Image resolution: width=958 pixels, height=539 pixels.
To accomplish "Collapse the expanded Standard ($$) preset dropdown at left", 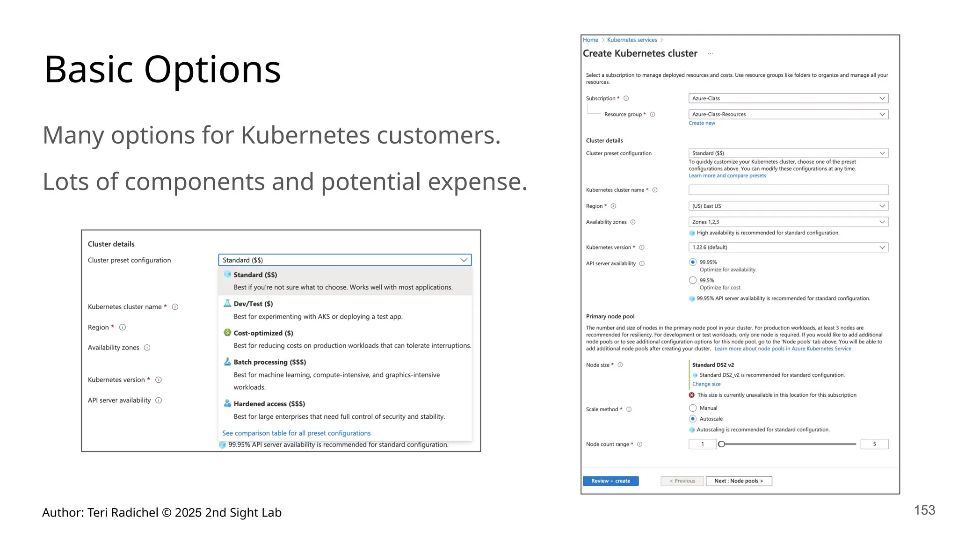I will tap(345, 260).
